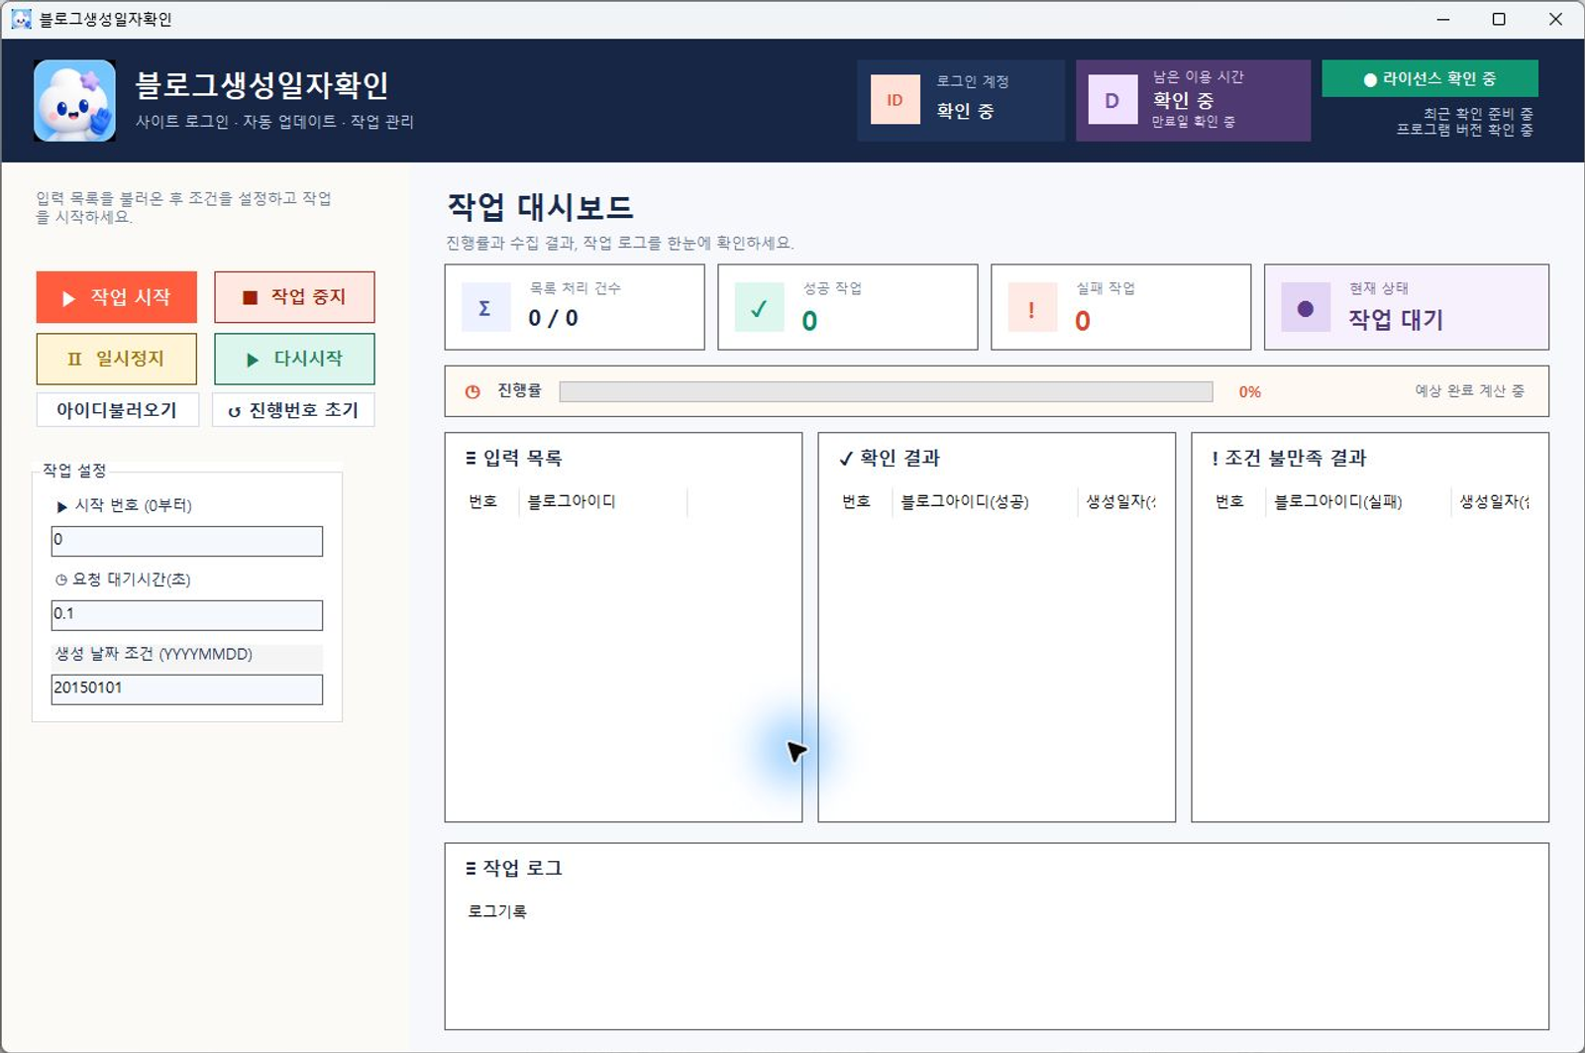
Task: Click the 최근 확인 준비 중 text
Action: pos(1478,114)
